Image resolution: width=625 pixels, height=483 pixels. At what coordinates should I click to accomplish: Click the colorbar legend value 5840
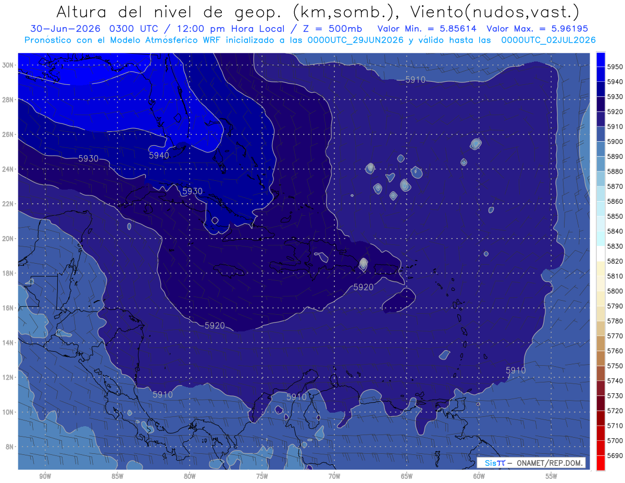click(x=615, y=231)
